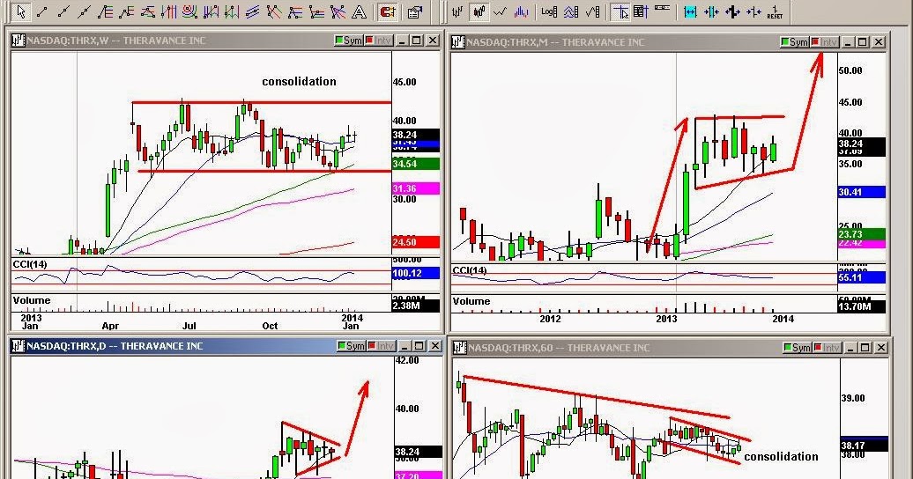This screenshot has width=913, height=479.
Task: Select the ruler measure tool
Action: (x=662, y=8)
